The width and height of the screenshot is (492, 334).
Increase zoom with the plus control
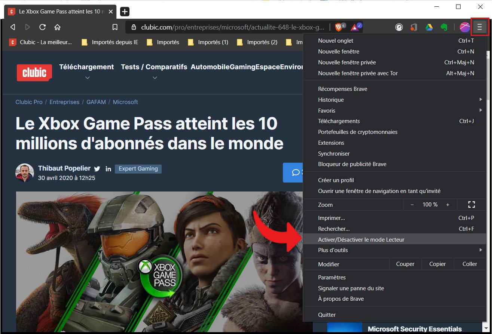click(x=447, y=205)
